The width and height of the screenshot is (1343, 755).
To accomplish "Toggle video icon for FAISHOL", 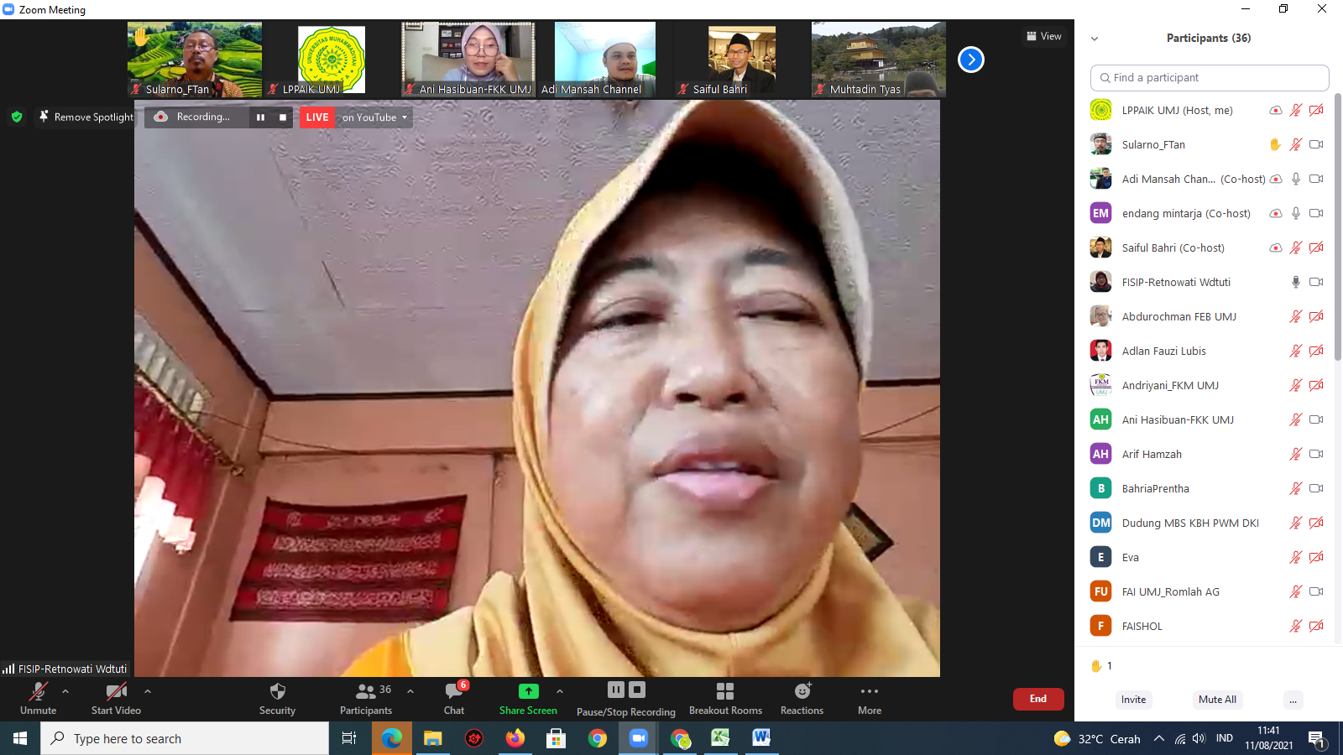I will pyautogui.click(x=1316, y=626).
